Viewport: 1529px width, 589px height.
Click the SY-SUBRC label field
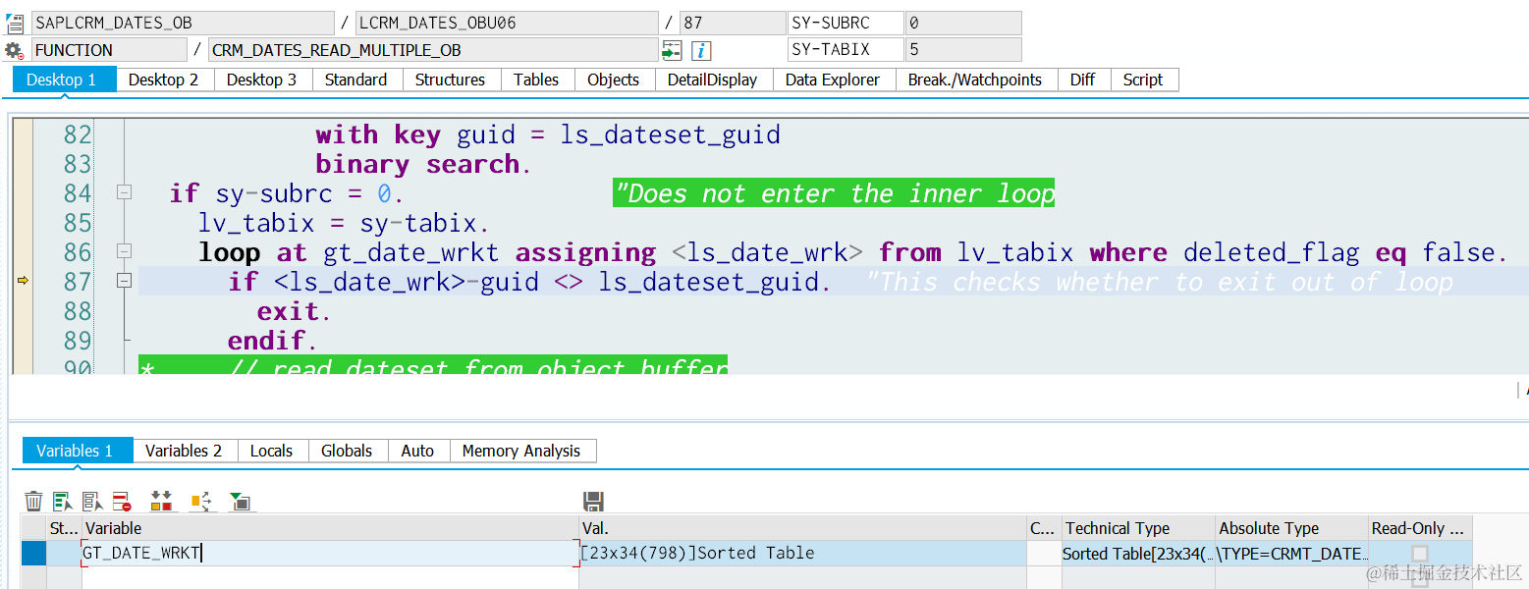[x=845, y=23]
